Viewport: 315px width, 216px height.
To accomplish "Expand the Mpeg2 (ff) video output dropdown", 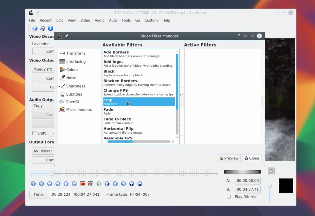I will pyautogui.click(x=43, y=69).
